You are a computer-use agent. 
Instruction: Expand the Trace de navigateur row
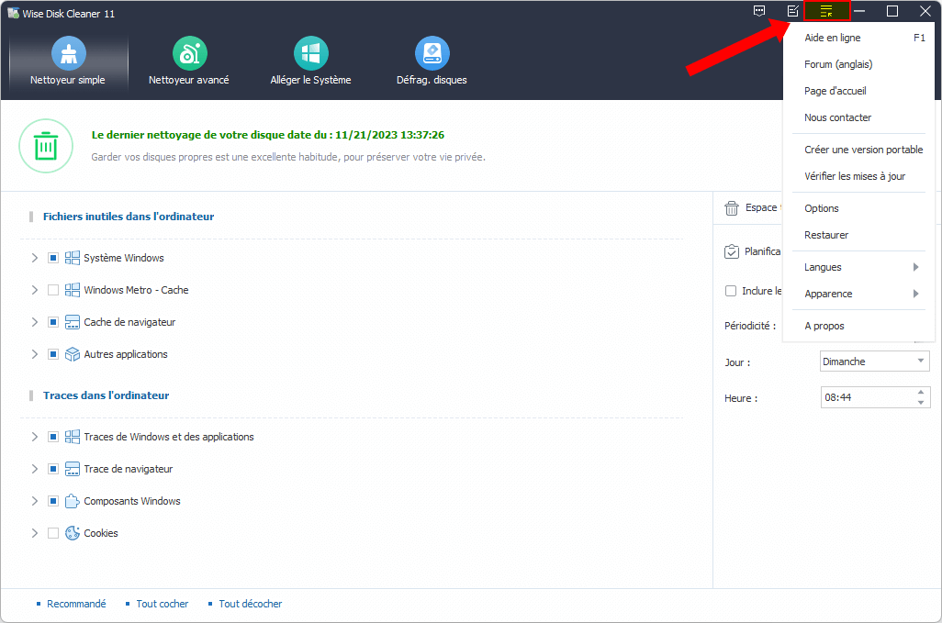click(35, 469)
